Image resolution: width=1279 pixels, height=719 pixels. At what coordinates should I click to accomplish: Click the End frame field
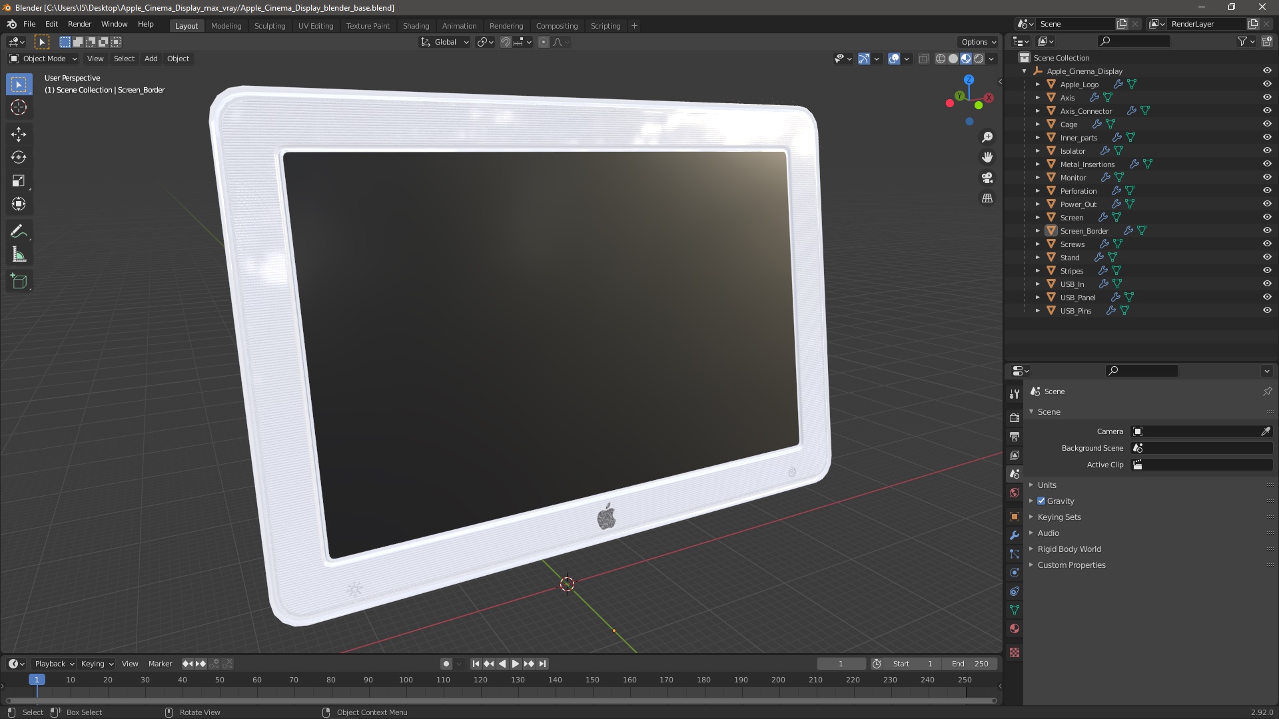971,664
